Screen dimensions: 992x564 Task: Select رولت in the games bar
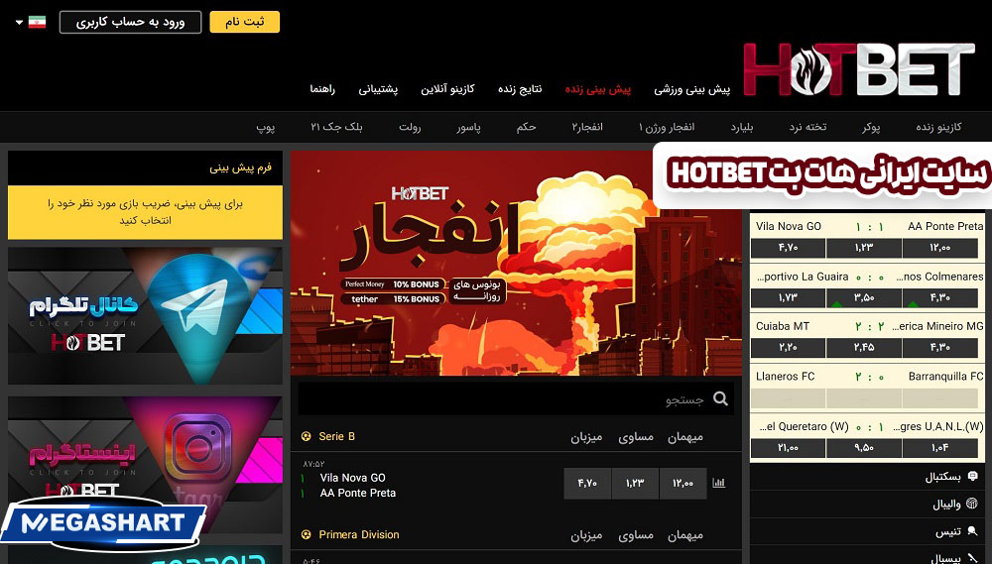tap(410, 127)
